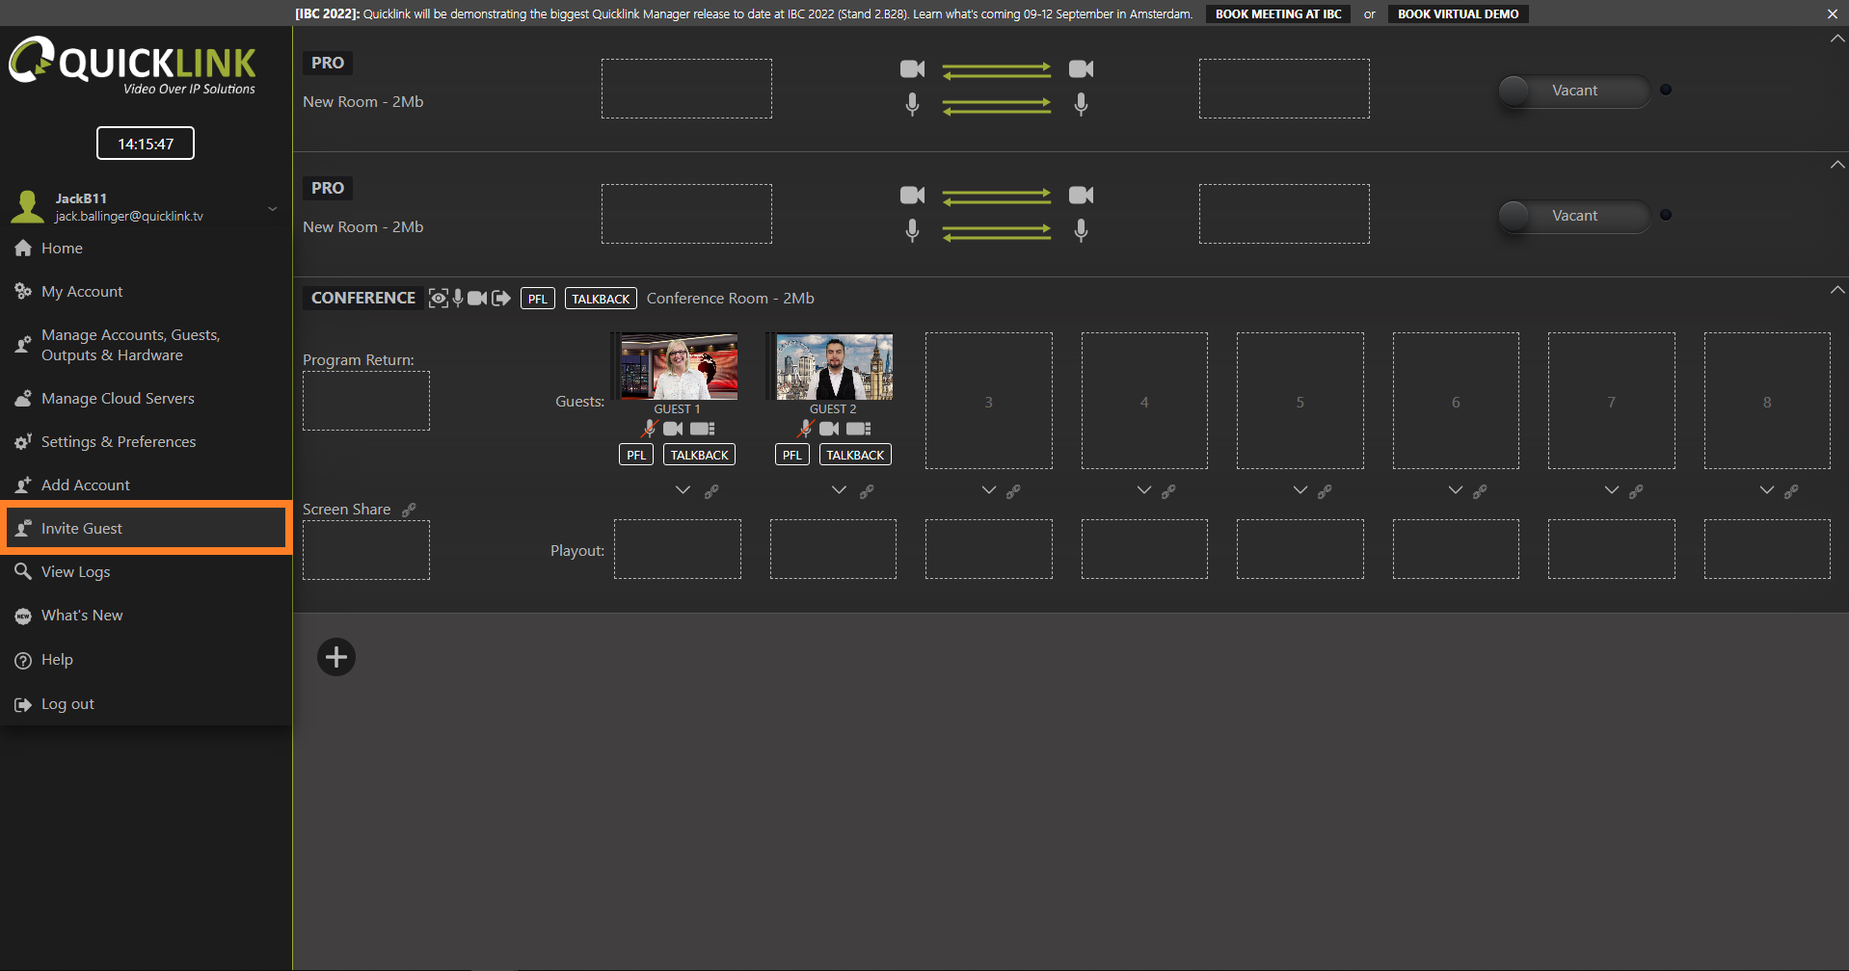The width and height of the screenshot is (1849, 971).
Task: Go to Home in the sidebar
Action: tap(146, 249)
